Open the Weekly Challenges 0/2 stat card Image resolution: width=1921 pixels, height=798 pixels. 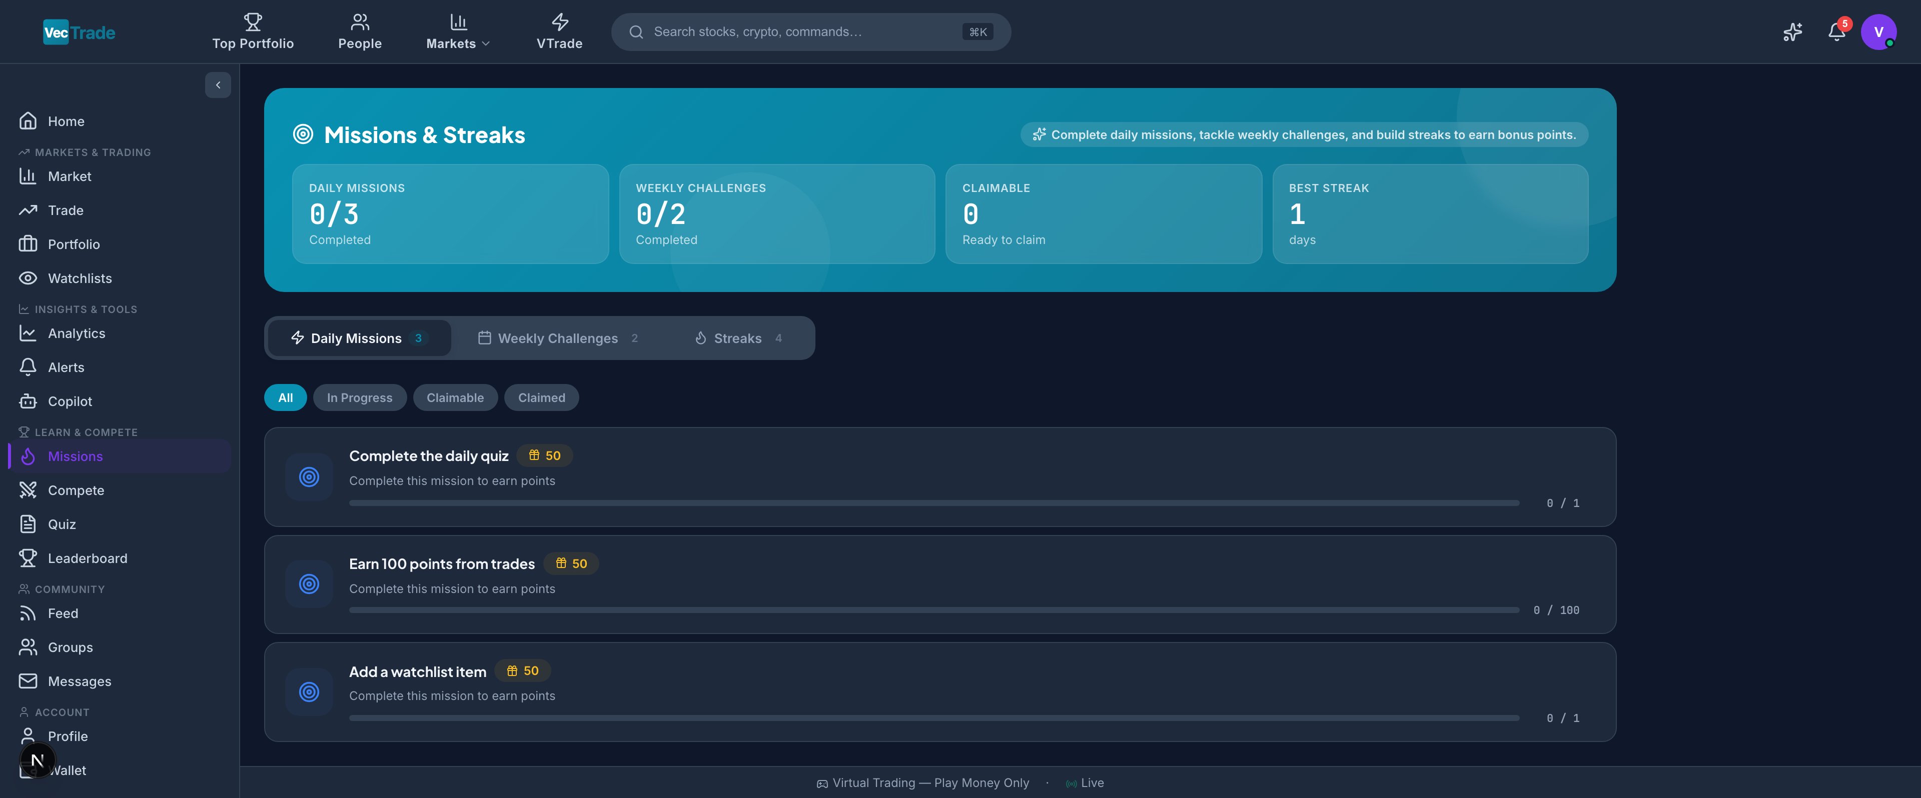(x=777, y=214)
